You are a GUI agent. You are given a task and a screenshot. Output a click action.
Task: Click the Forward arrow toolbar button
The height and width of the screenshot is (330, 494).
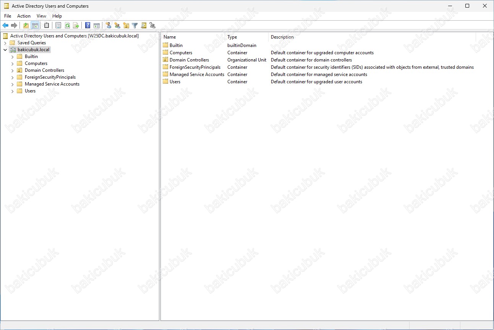[x=14, y=26]
